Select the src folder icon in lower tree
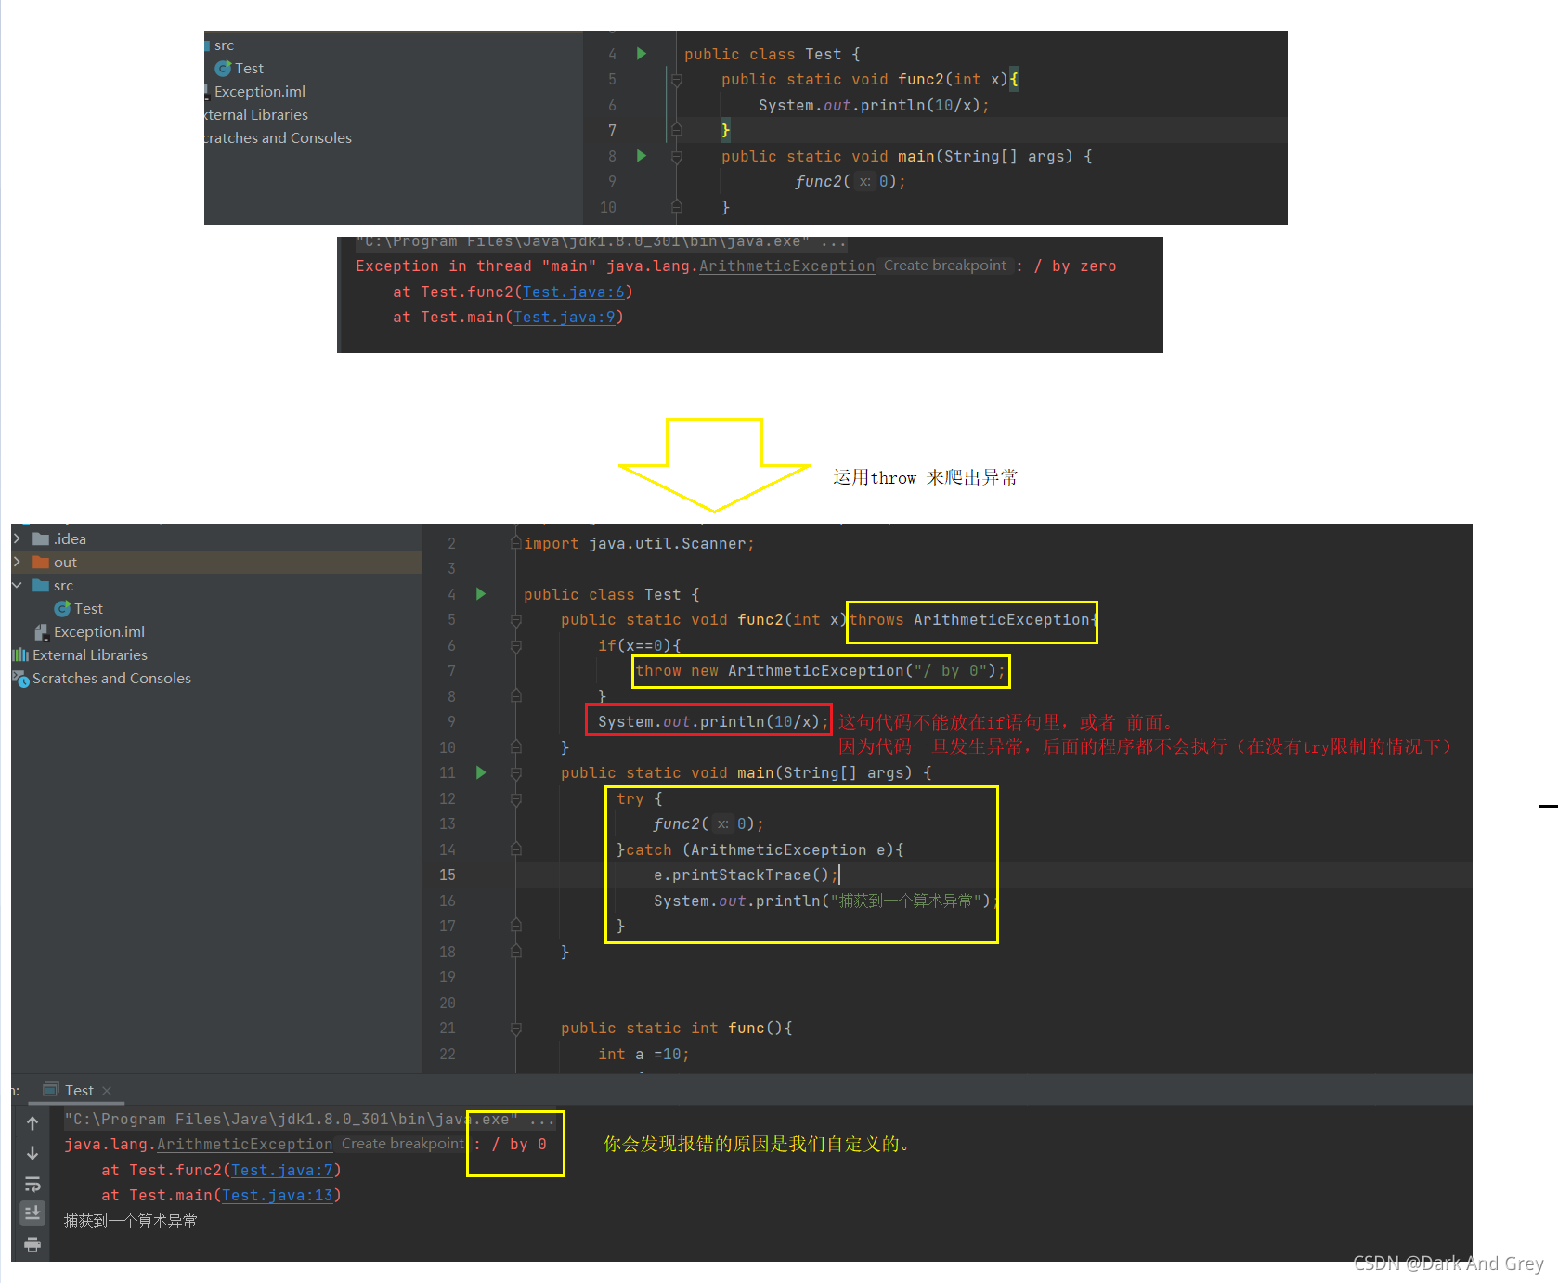Screen dimensions: 1558x1283 click(x=41, y=585)
